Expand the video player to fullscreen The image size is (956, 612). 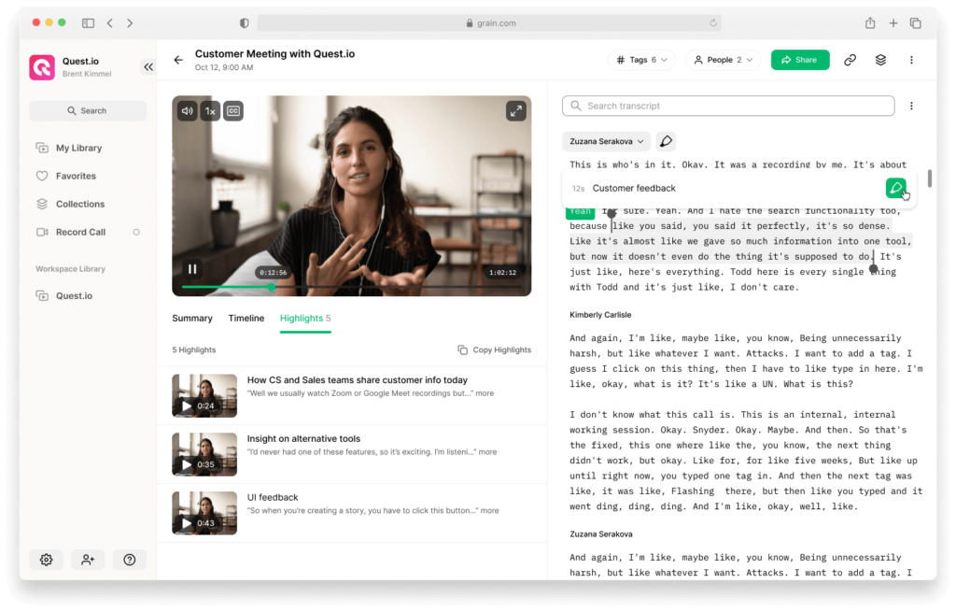[515, 110]
